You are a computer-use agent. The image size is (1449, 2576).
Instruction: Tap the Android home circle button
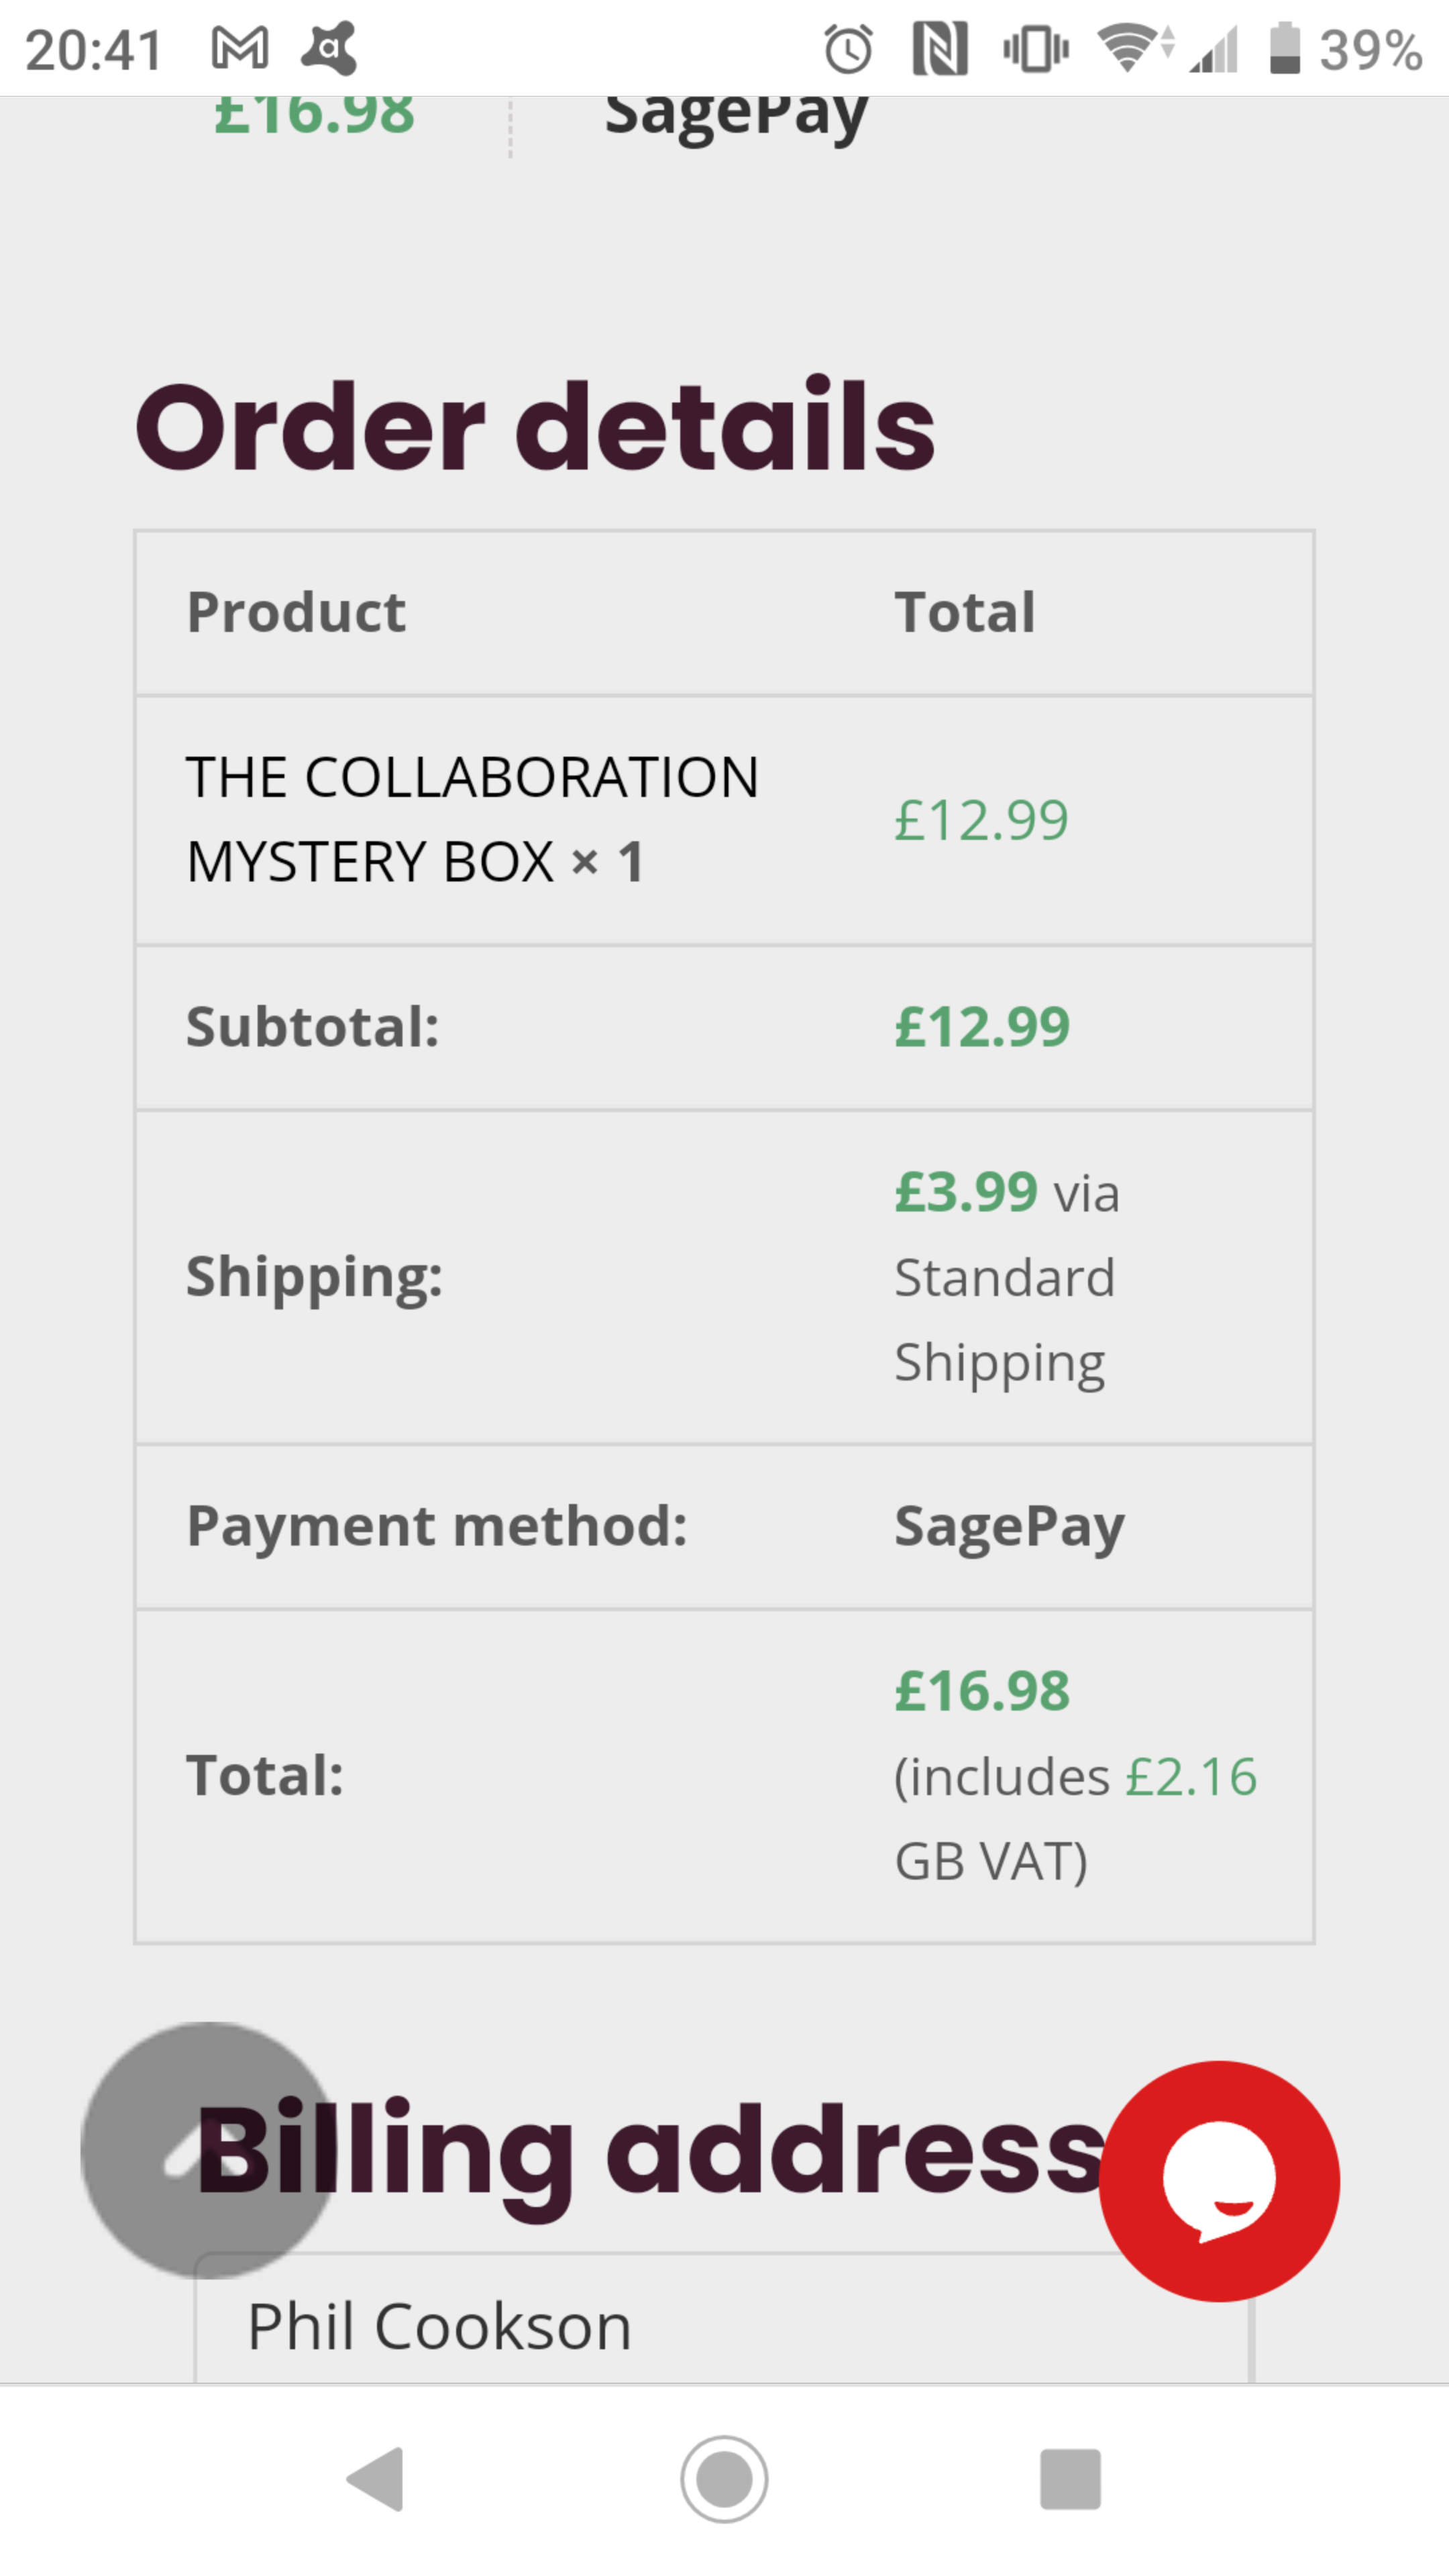(x=724, y=2479)
